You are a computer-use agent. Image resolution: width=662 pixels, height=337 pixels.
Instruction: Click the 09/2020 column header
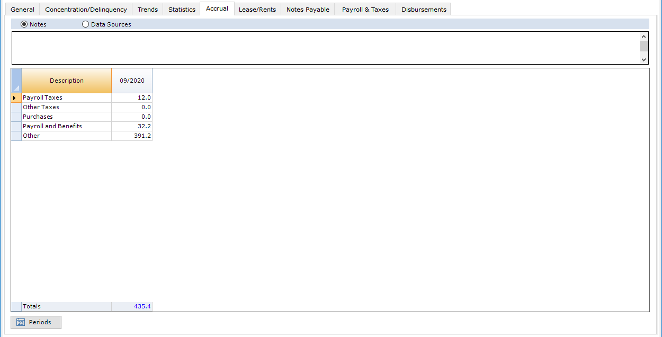pos(131,81)
